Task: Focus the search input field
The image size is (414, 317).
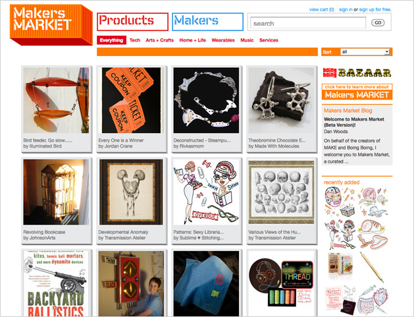Action: point(308,23)
